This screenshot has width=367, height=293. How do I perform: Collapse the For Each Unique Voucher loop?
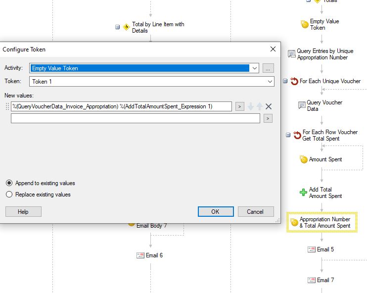tap(285, 81)
